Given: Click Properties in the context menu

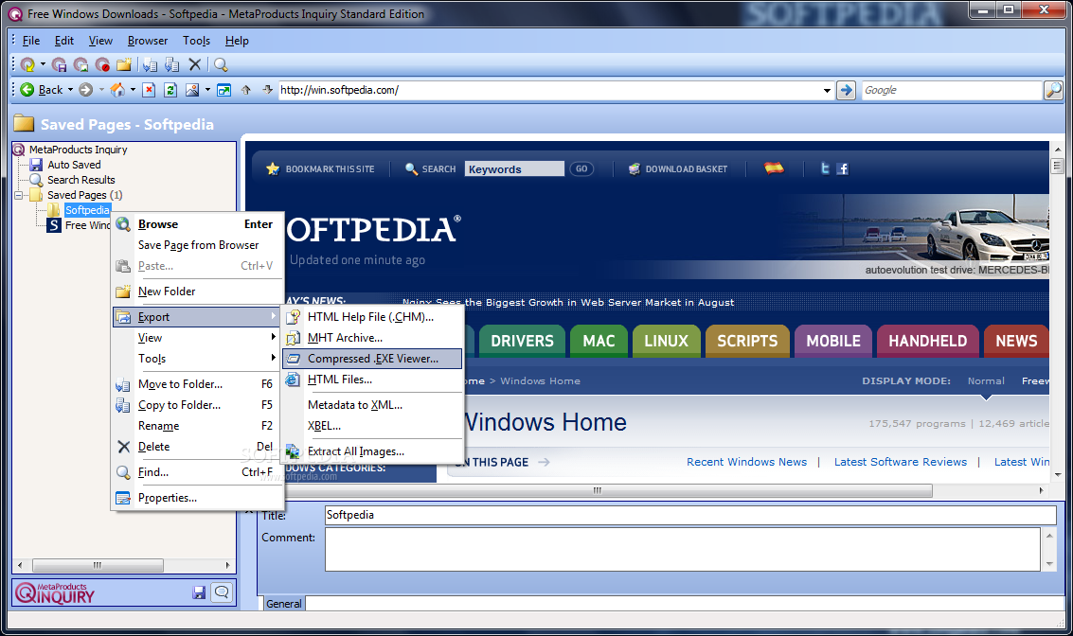Looking at the screenshot, I should [x=197, y=498].
